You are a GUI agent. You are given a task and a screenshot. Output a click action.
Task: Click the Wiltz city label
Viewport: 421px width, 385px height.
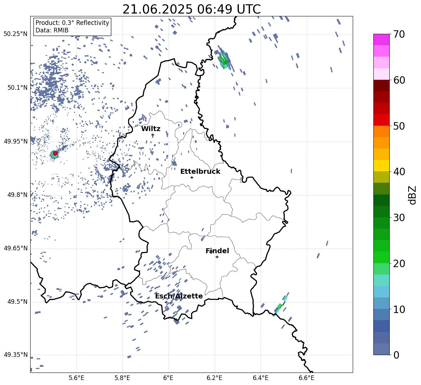pos(151,129)
